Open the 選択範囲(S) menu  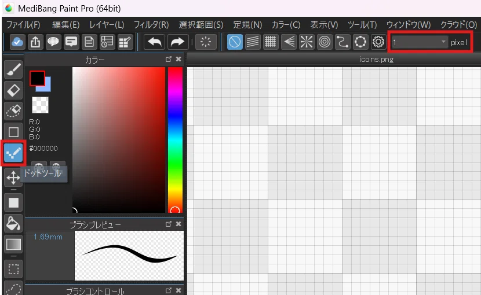tap(201, 24)
